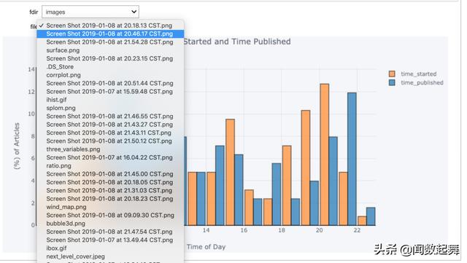Image resolution: width=467 pixels, height=263 pixels.
Task: Pick the splom.png option
Action: coord(110,109)
